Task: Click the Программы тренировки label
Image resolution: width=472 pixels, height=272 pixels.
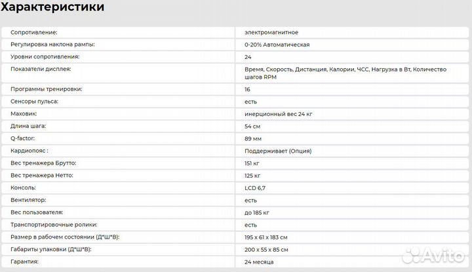Action: pyautogui.click(x=47, y=89)
